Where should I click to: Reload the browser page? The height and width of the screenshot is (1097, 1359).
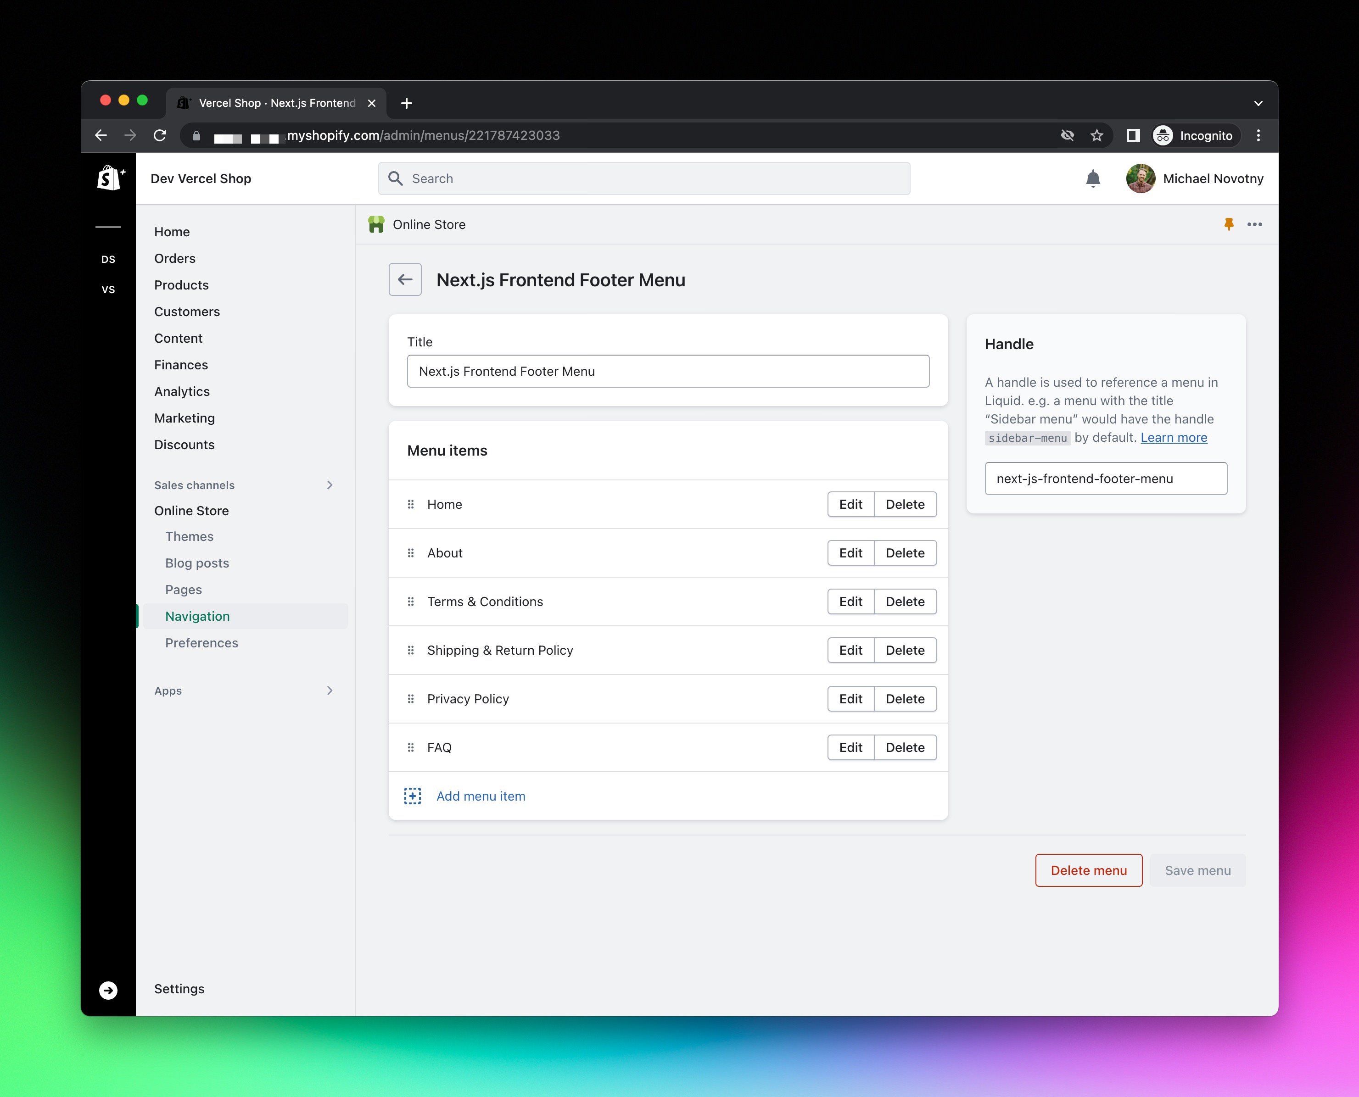[160, 135]
